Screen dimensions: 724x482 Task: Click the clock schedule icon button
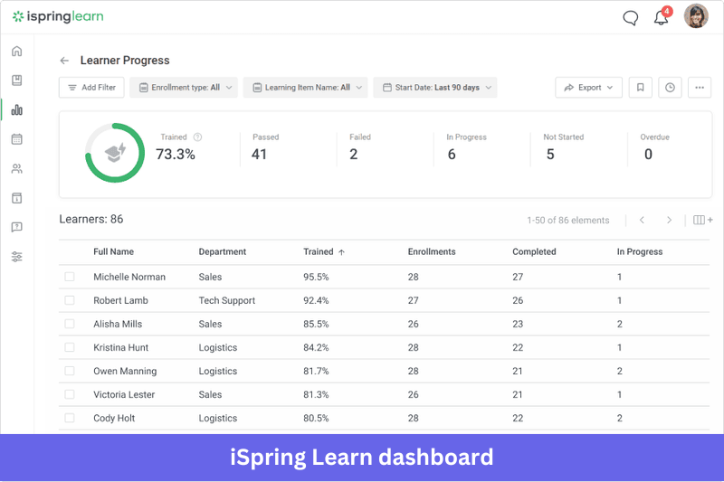(670, 87)
